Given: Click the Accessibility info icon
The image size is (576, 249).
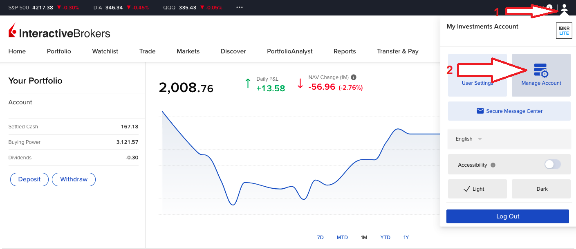Looking at the screenshot, I should [493, 165].
